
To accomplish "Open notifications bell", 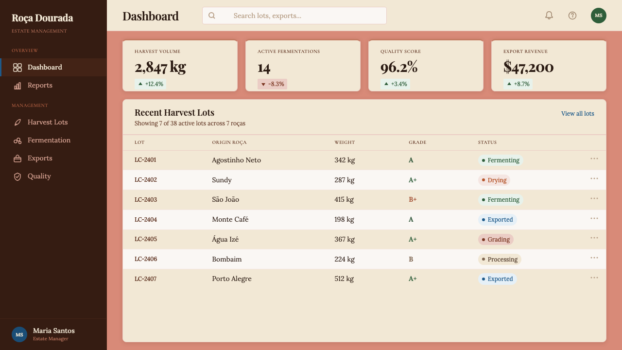I will point(549,16).
